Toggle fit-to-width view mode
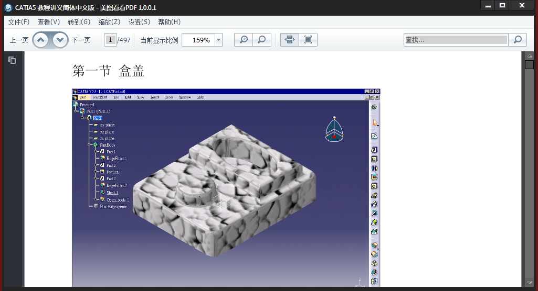 [290, 40]
